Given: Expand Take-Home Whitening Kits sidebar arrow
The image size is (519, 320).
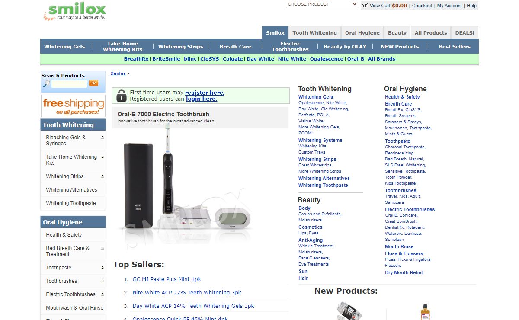Looking at the screenshot, I should 103,157.
